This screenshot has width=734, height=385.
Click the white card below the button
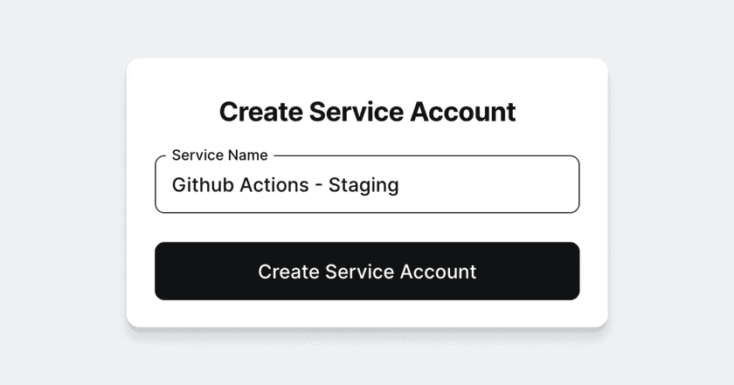367,314
